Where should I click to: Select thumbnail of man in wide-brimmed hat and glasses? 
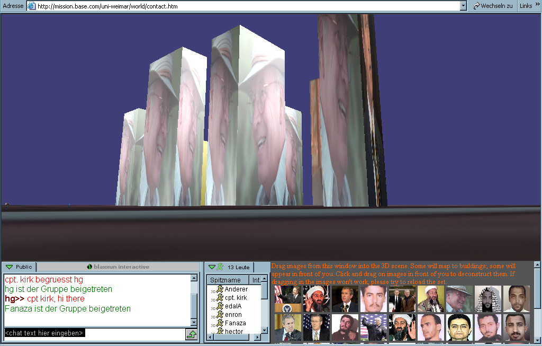(459, 299)
